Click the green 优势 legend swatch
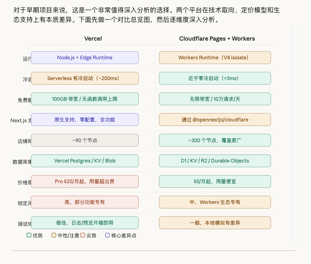 [x=29, y=235]
